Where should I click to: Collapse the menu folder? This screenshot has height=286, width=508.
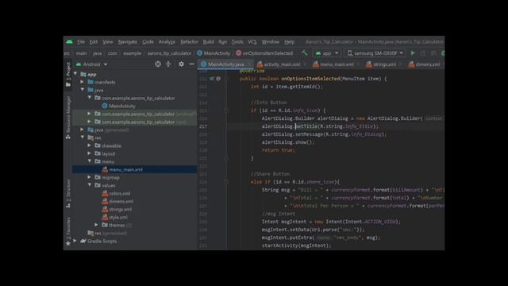click(x=89, y=161)
